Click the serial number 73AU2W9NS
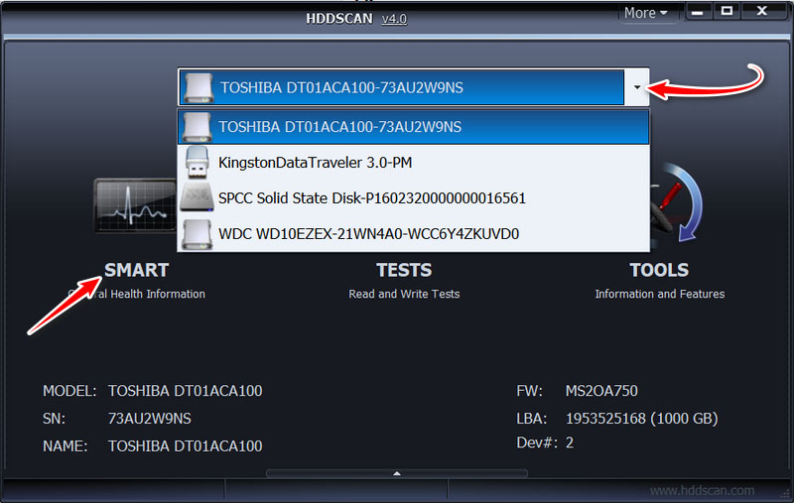Viewport: 794px width, 503px height. tap(150, 419)
